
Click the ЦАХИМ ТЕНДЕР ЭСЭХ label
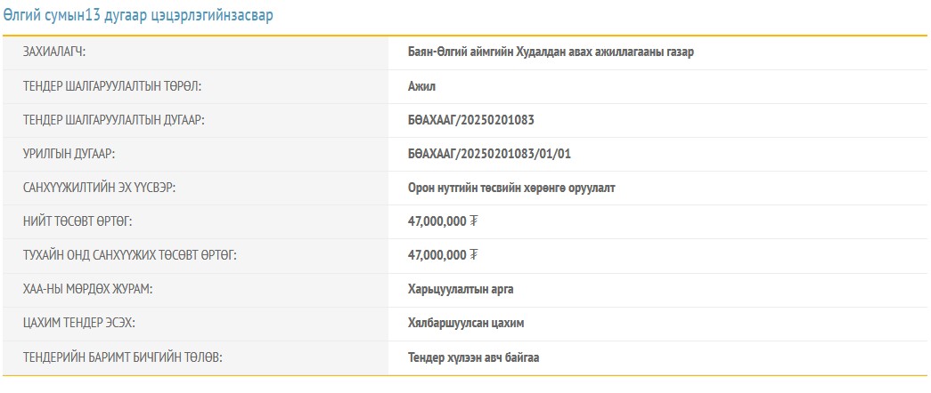(x=78, y=324)
